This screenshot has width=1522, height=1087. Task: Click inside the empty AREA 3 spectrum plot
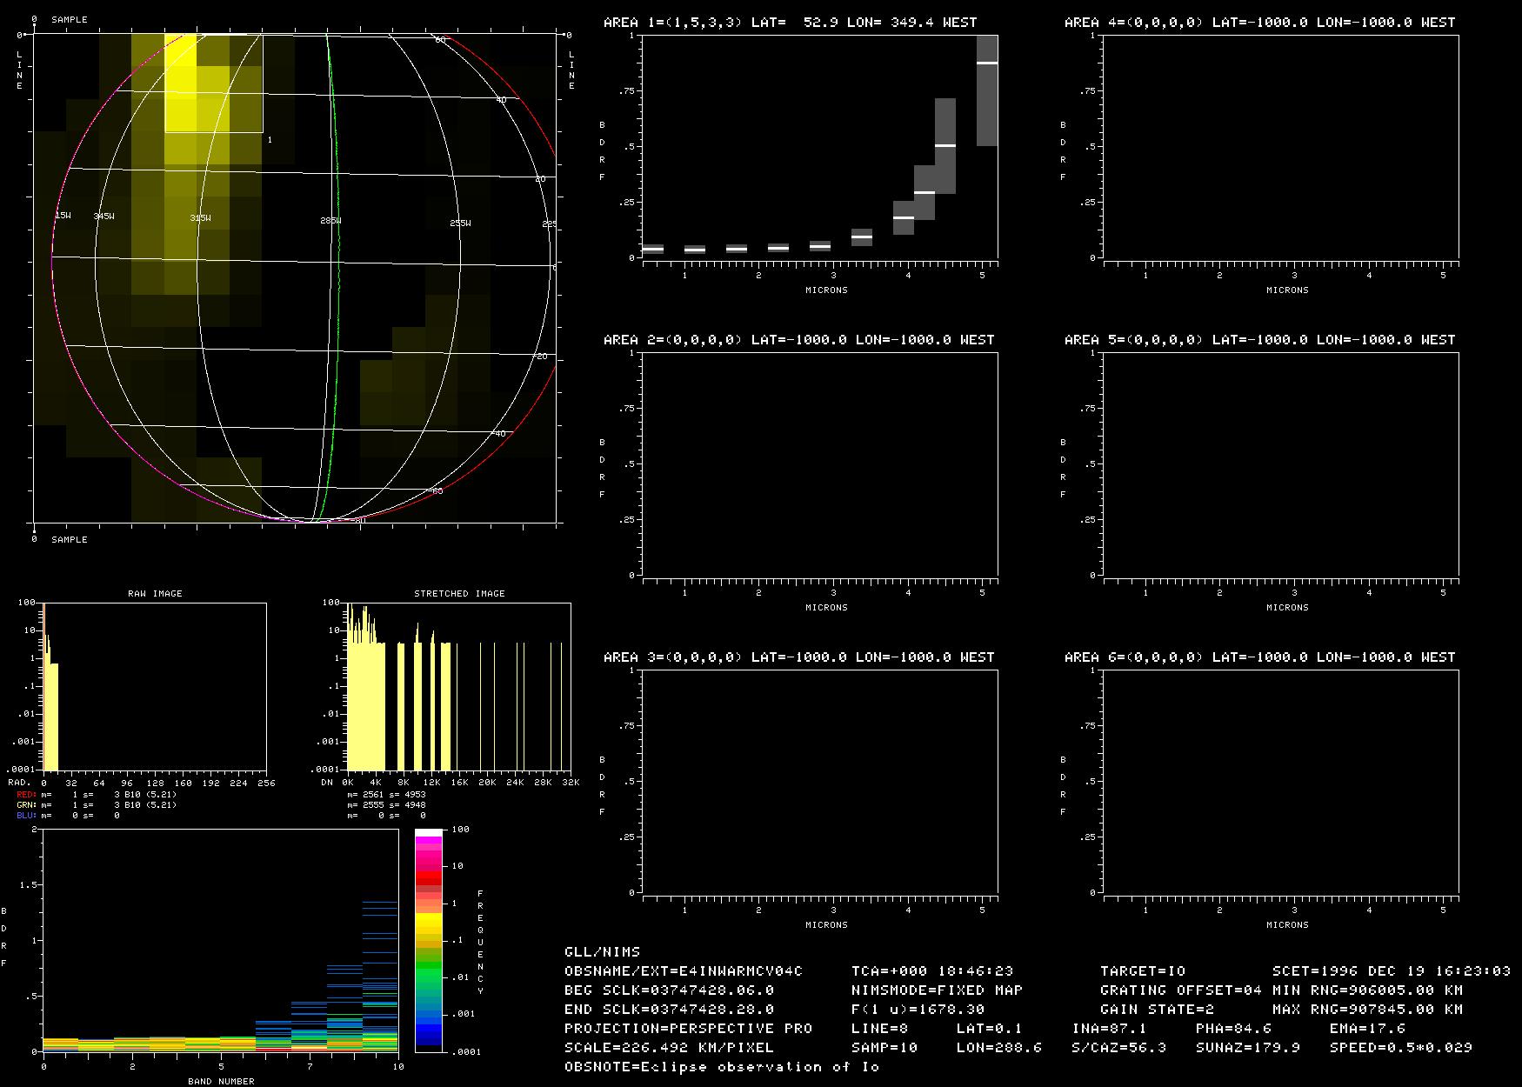(819, 782)
